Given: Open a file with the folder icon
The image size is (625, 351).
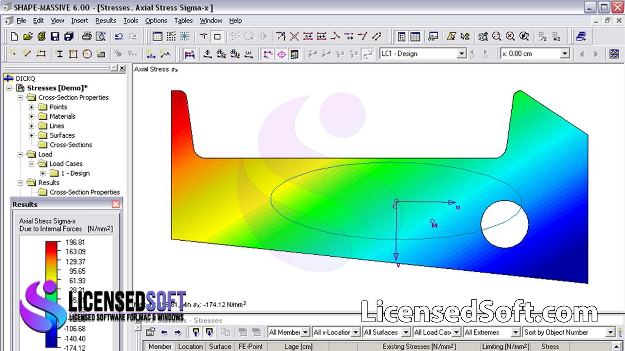Looking at the screenshot, I should pyautogui.click(x=28, y=37).
